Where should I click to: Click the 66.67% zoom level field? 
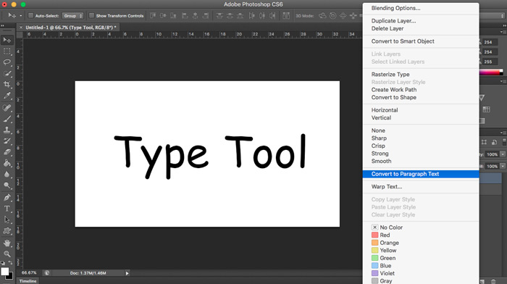(x=29, y=273)
